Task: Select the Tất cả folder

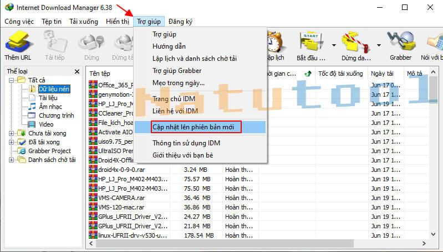Action: [x=37, y=80]
